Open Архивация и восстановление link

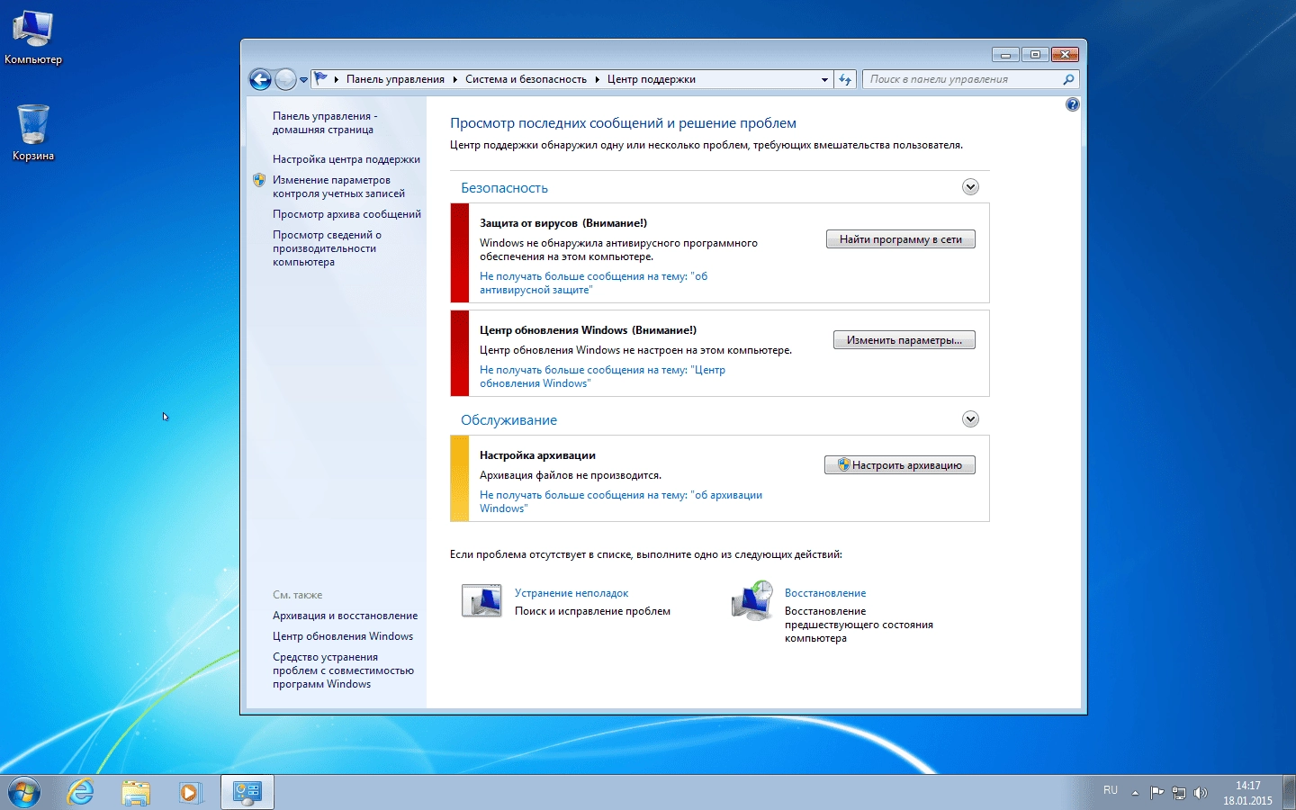(x=345, y=616)
